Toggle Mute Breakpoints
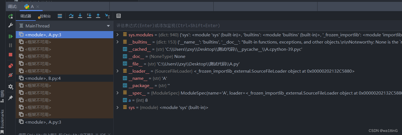The height and width of the screenshot is (135, 402). (11, 75)
